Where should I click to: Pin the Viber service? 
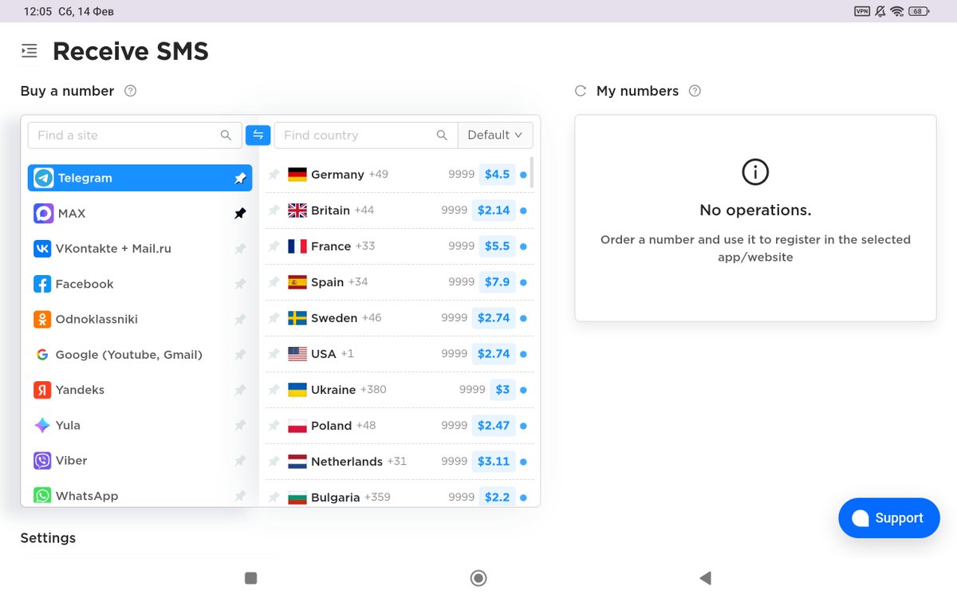pyautogui.click(x=240, y=461)
